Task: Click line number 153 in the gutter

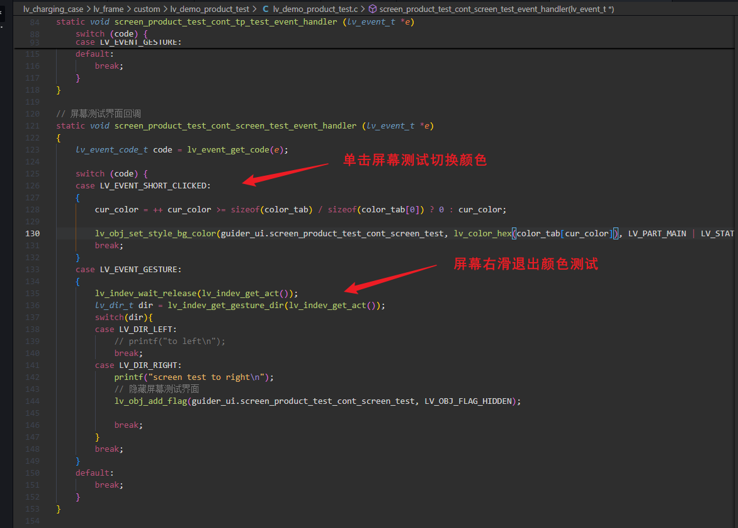Action: (x=33, y=508)
